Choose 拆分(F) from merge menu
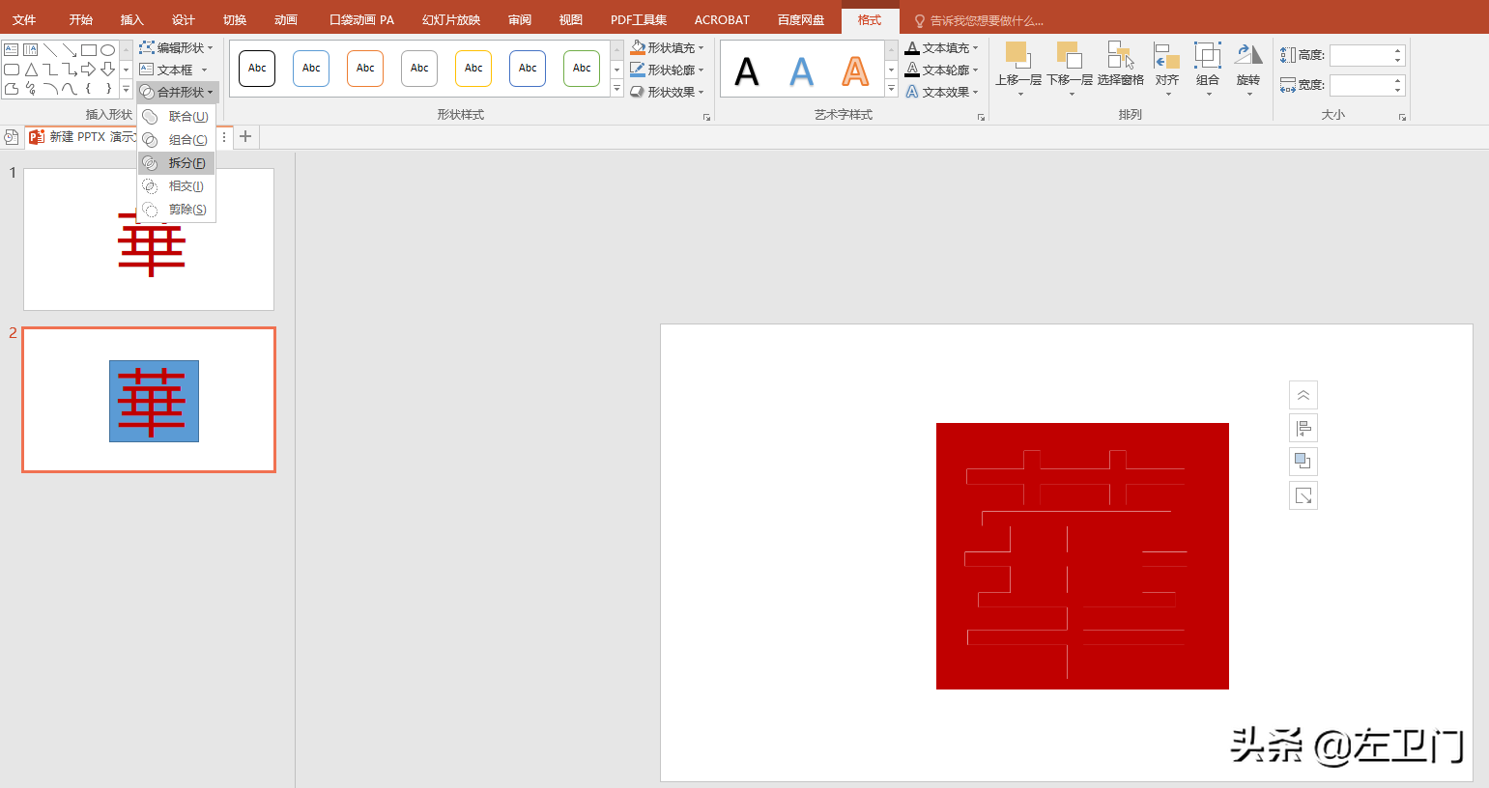 176,163
